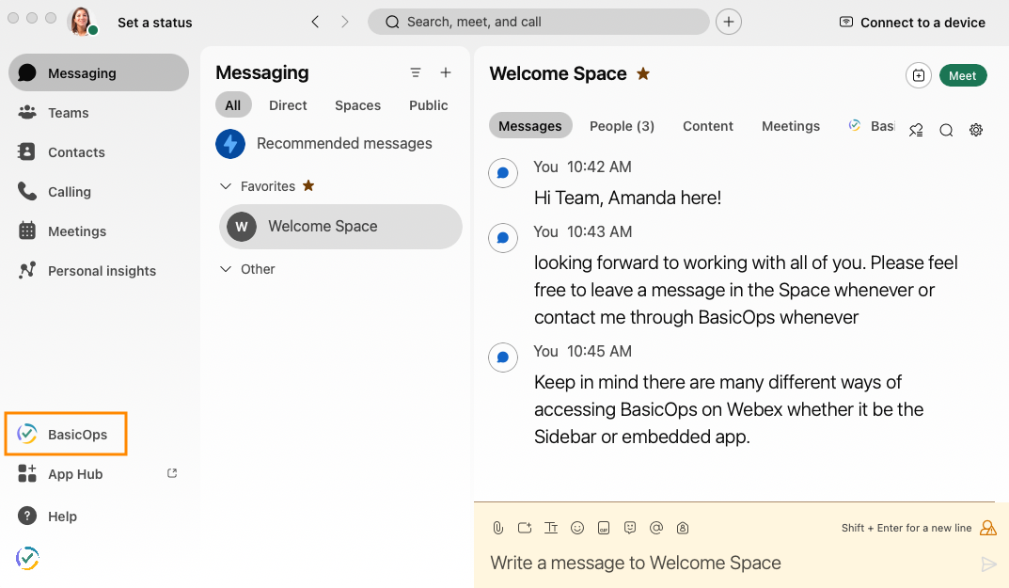Expand the Other section
The width and height of the screenshot is (1009, 588).
(x=226, y=269)
